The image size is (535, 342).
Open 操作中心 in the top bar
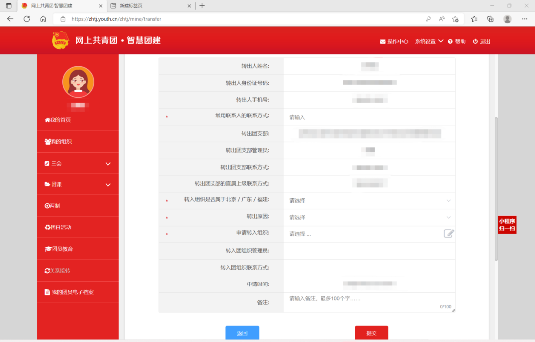pos(394,41)
